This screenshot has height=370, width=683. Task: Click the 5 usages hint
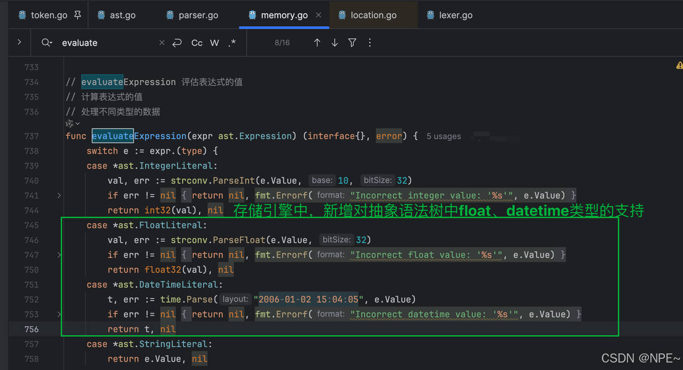click(443, 137)
